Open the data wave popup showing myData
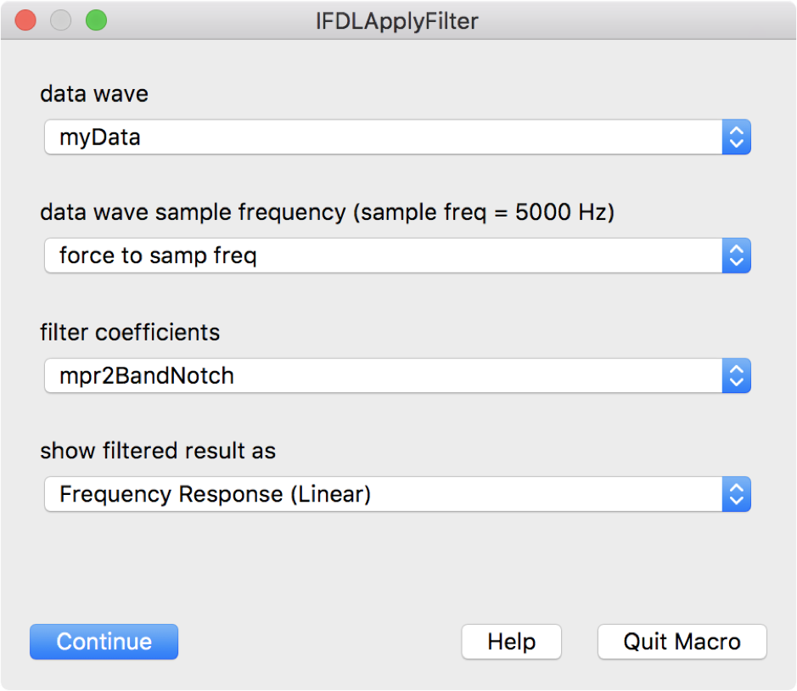This screenshot has height=691, width=797. pyautogui.click(x=383, y=137)
